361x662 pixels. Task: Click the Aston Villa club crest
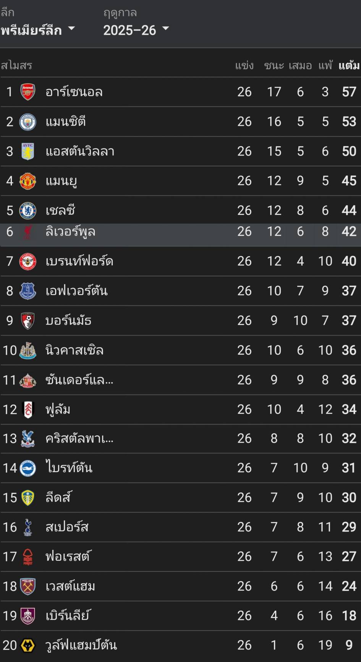[28, 151]
